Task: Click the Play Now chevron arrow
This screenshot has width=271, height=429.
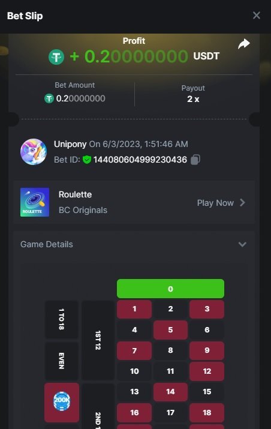Action: click(242, 203)
